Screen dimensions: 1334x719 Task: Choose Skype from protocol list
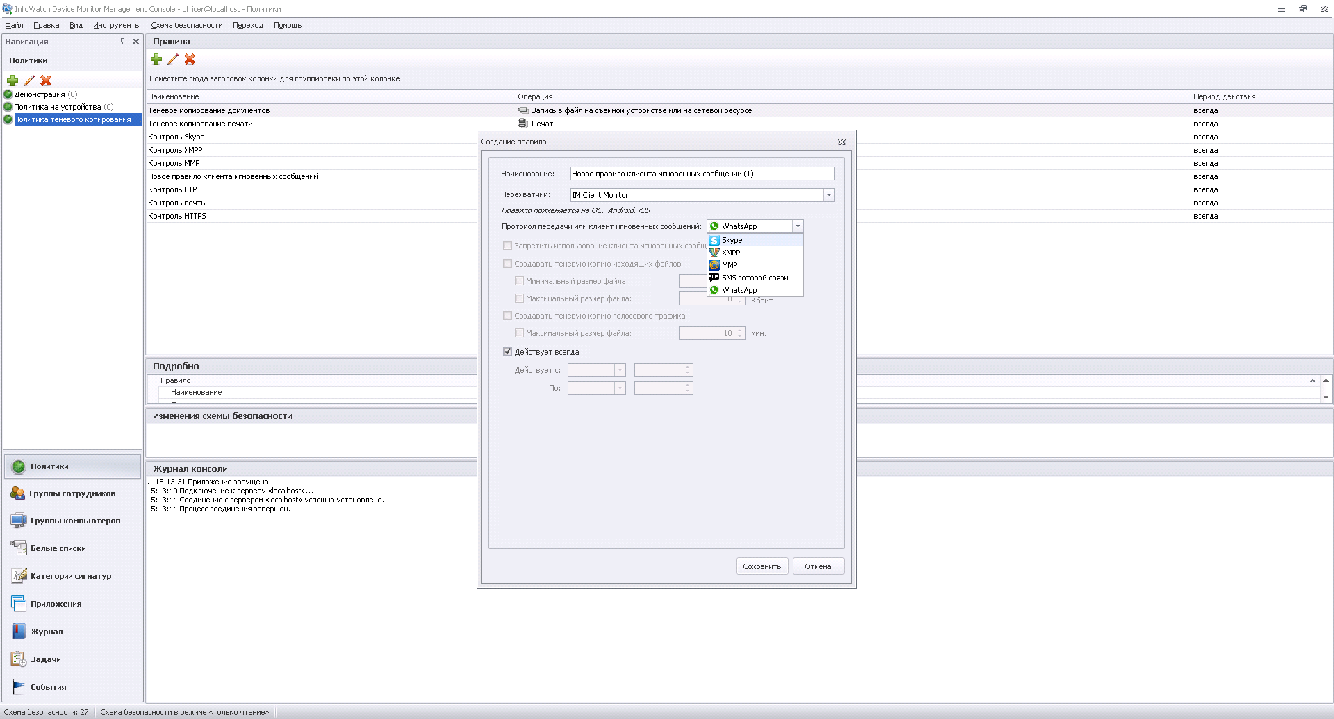coord(755,240)
